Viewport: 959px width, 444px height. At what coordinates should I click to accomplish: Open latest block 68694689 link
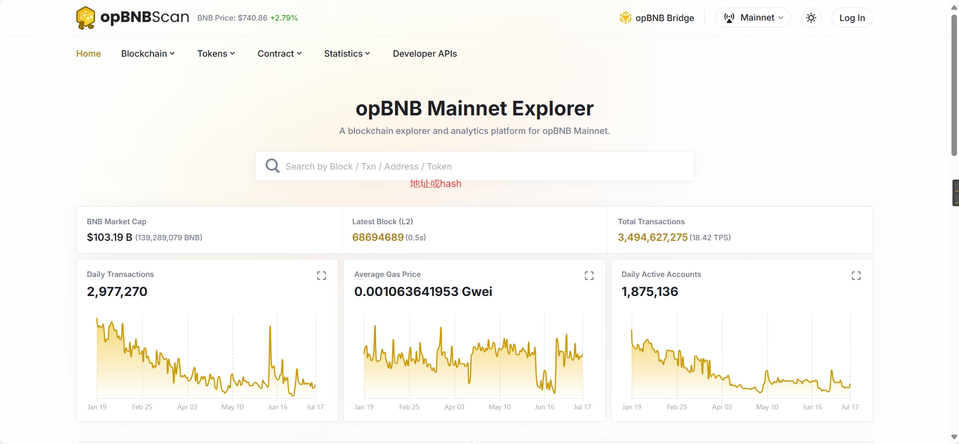tap(378, 237)
